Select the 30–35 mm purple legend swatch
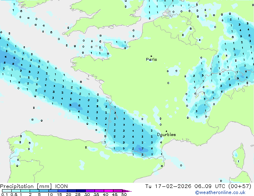 click(90, 191)
